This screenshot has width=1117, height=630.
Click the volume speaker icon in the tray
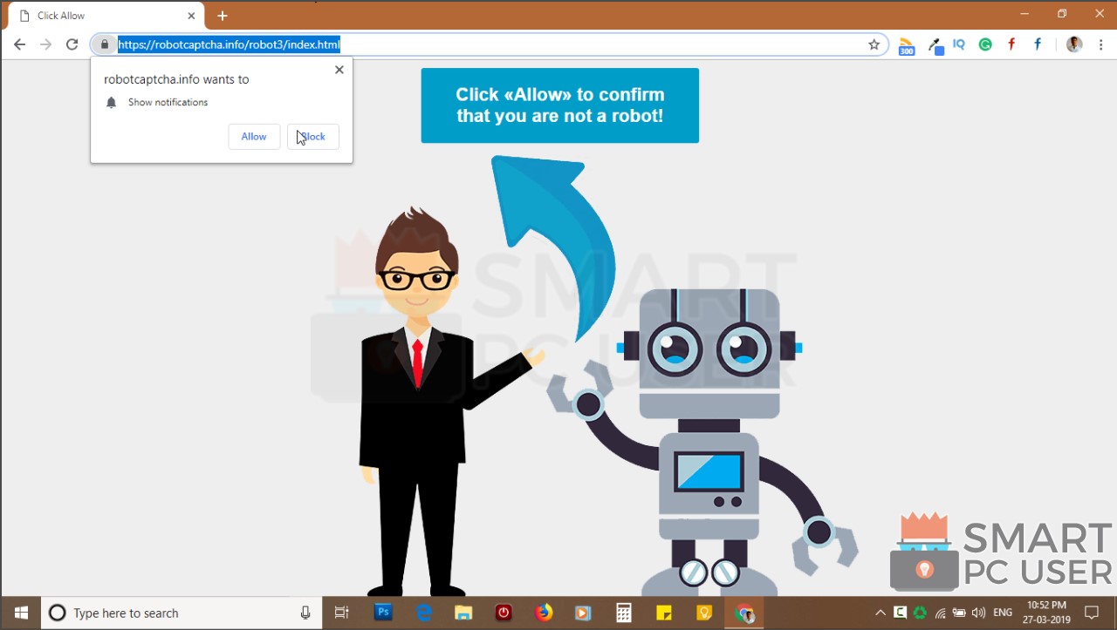(978, 613)
